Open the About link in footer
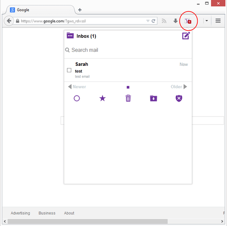Image resolution: width=227 pixels, height=226 pixels. tap(69, 213)
